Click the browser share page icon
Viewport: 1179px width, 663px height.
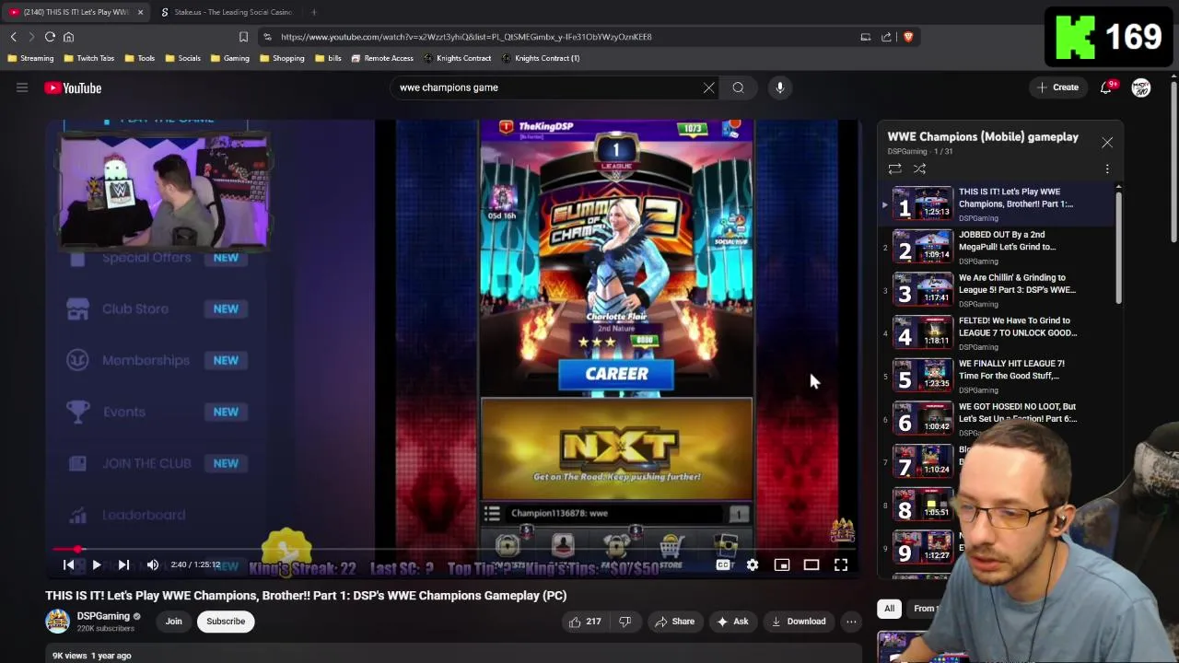886,37
